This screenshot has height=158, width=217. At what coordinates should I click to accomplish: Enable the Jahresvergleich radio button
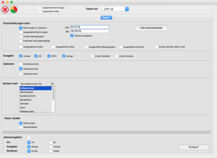point(29,137)
